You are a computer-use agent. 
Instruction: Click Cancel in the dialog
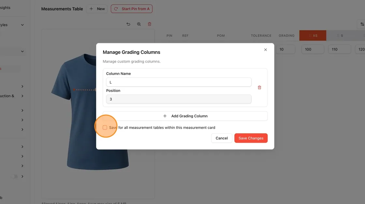pyautogui.click(x=222, y=138)
